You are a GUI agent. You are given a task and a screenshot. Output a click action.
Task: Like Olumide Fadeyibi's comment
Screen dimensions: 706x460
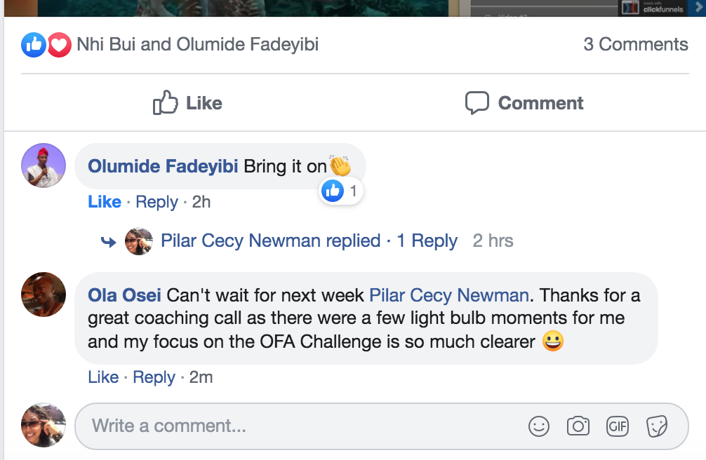[105, 202]
